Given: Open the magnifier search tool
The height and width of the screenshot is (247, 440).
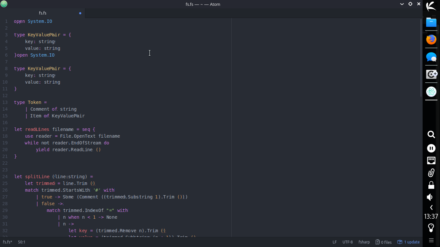Looking at the screenshot, I should tap(431, 135).
